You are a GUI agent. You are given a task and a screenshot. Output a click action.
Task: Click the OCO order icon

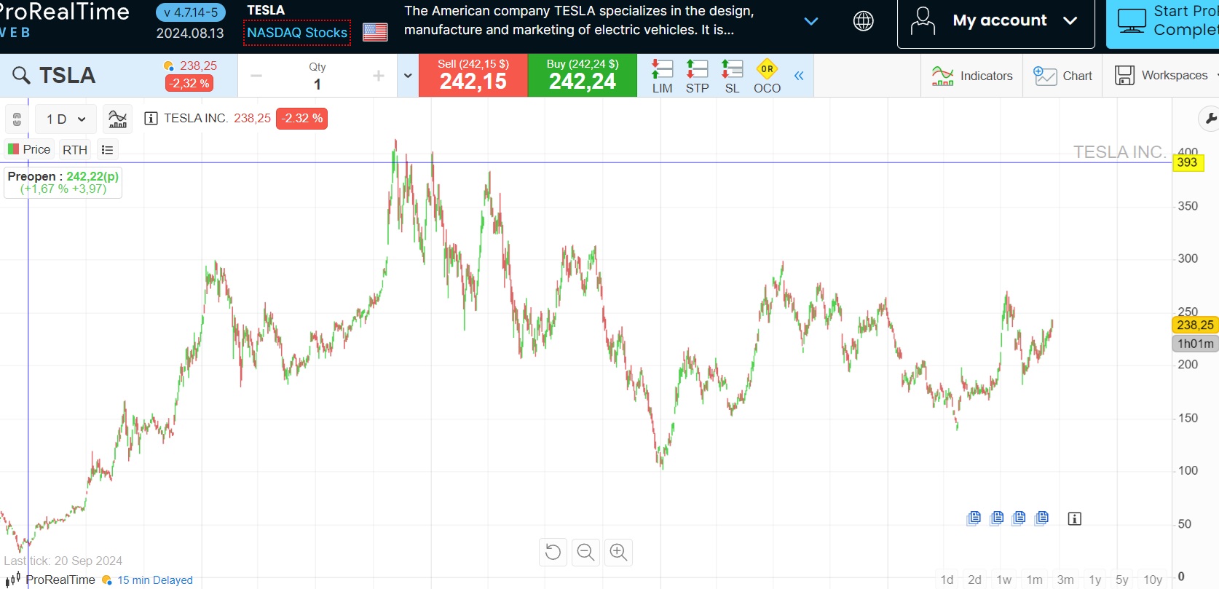(767, 76)
